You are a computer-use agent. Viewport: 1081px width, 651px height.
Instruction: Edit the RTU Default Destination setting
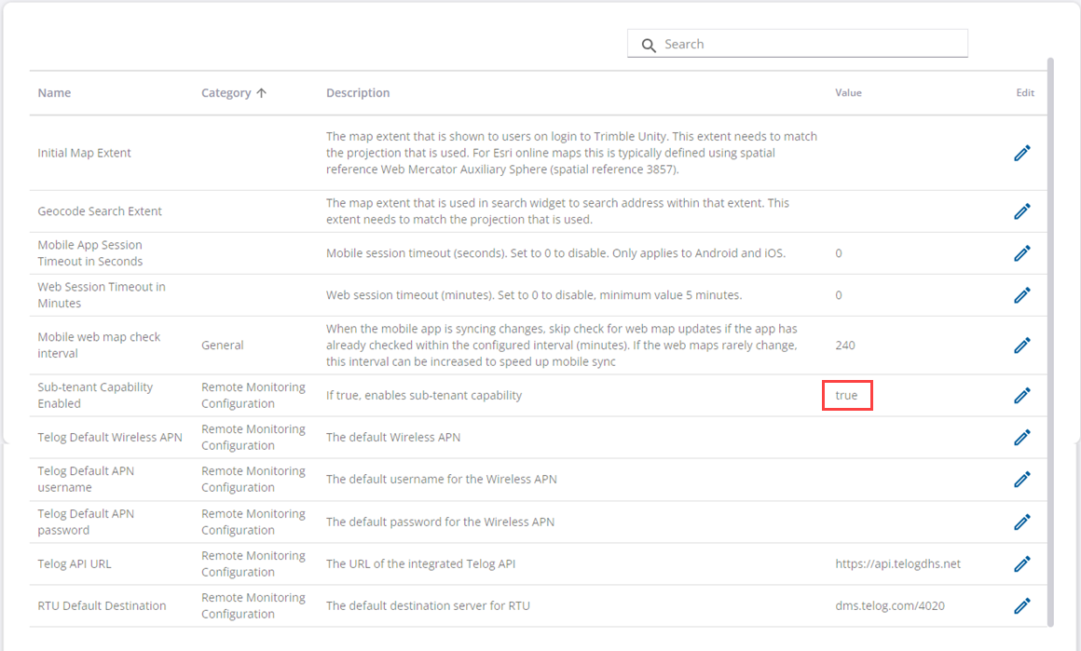coord(1022,605)
